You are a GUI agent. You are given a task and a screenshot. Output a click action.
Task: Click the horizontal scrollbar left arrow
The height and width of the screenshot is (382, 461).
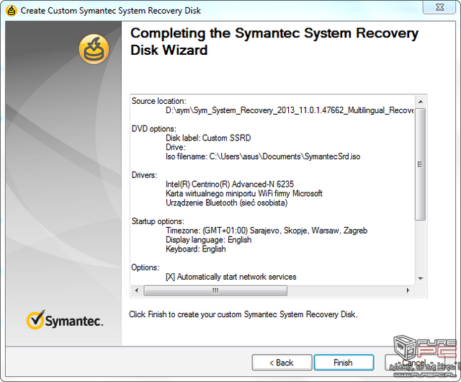coord(137,290)
